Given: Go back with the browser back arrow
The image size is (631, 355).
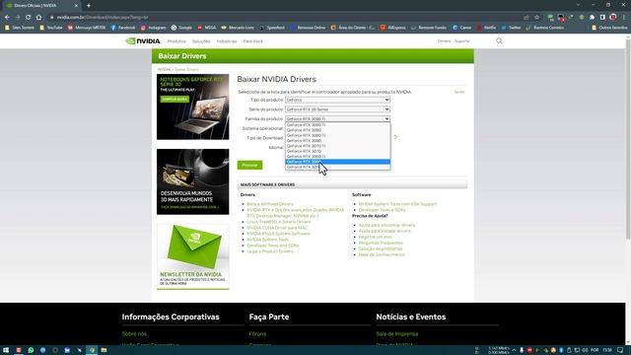Looking at the screenshot, I should [7, 18].
